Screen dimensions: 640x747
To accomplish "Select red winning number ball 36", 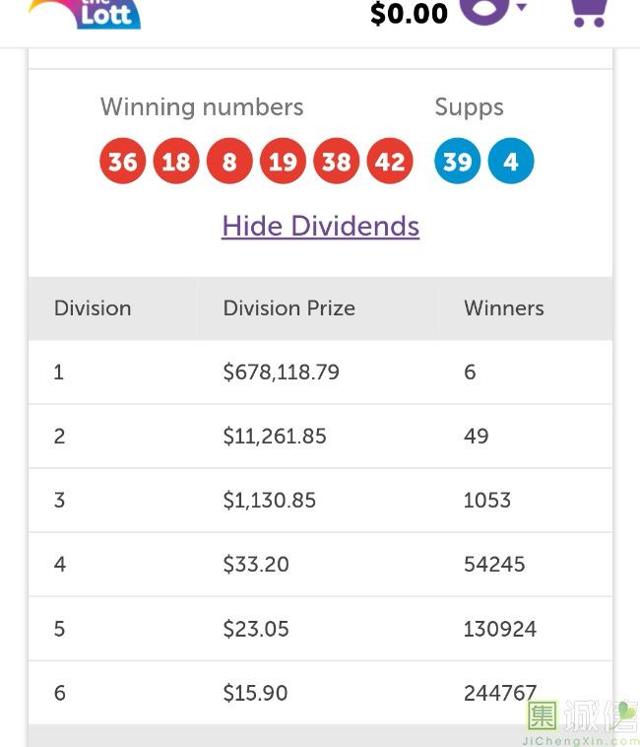I will coord(123,162).
